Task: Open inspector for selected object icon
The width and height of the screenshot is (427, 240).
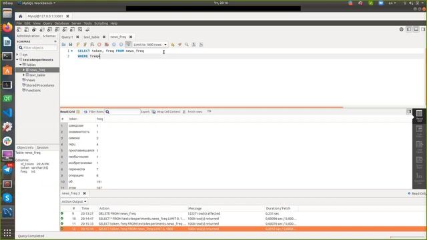Action: pos(34,29)
